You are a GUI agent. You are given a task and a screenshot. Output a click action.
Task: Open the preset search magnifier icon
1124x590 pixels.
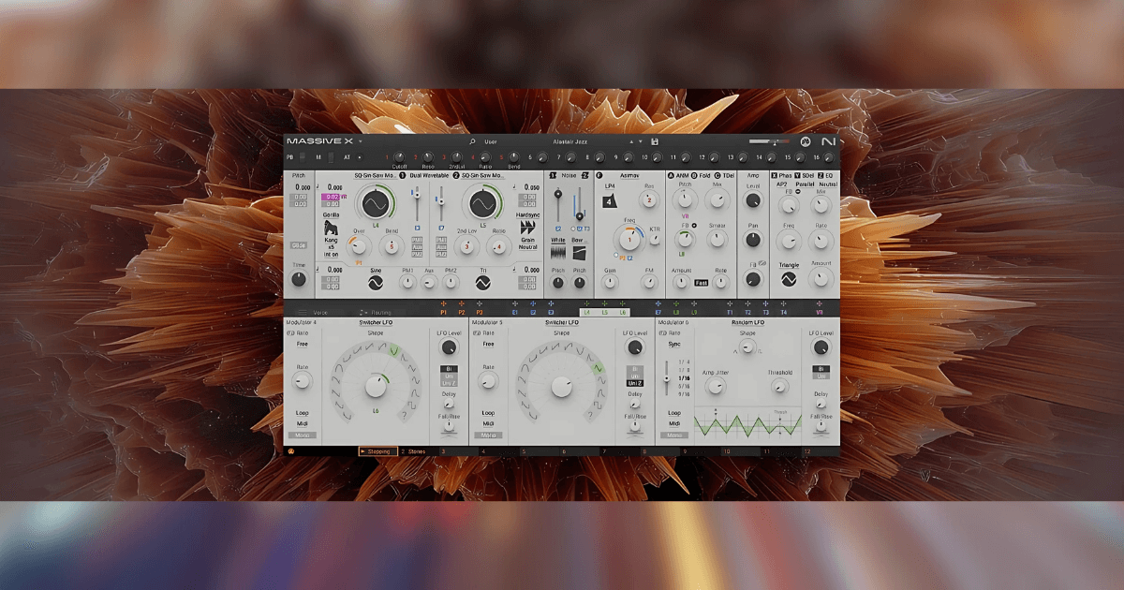point(473,141)
